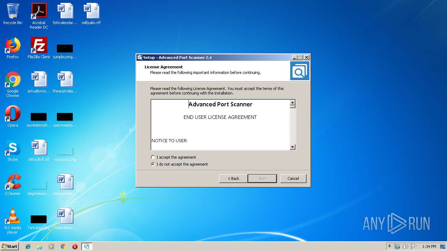Launch Skype desktop shortcut
The image size is (447, 251).
coord(13,151)
